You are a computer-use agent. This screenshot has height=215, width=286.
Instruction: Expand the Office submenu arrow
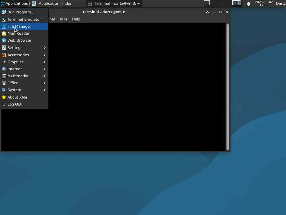point(44,83)
